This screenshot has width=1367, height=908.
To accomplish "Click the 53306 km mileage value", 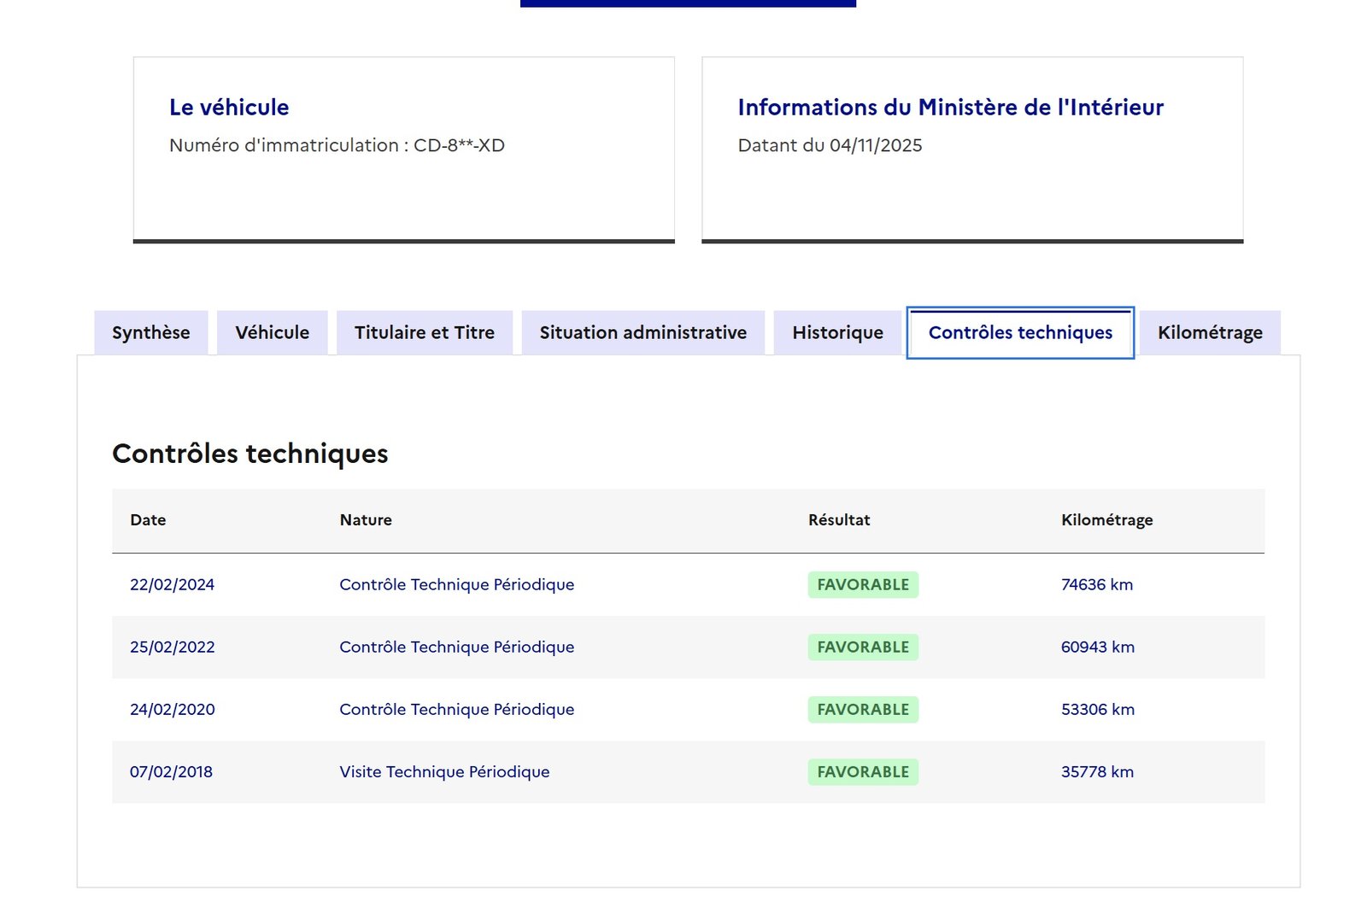I will tap(1097, 710).
